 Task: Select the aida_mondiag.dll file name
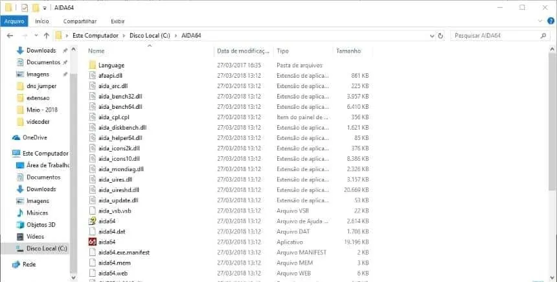coord(120,169)
